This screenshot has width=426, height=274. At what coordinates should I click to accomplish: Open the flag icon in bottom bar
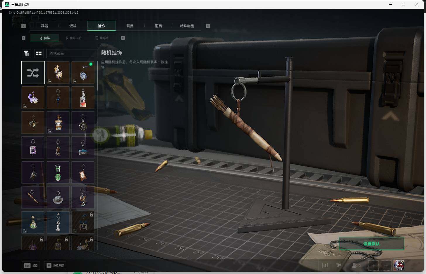(339, 266)
